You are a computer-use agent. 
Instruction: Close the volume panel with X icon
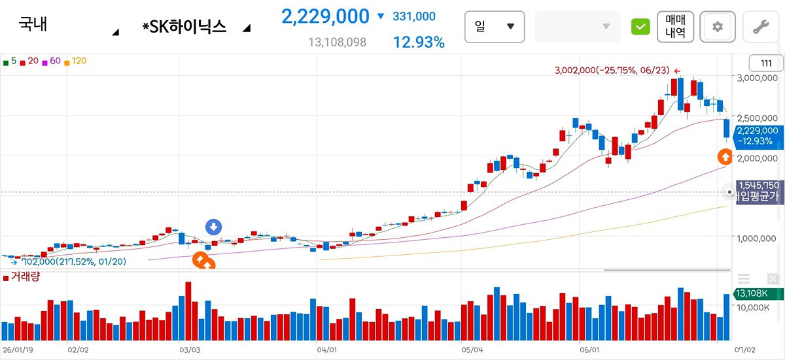coord(773,279)
